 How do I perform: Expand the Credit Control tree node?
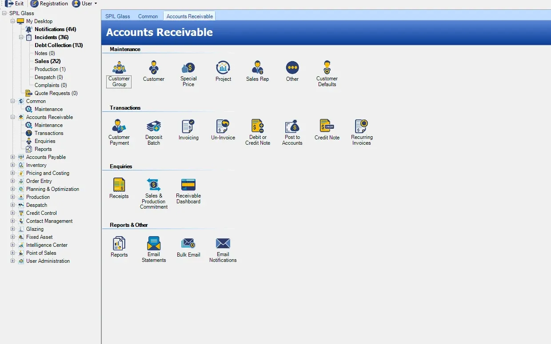12,213
